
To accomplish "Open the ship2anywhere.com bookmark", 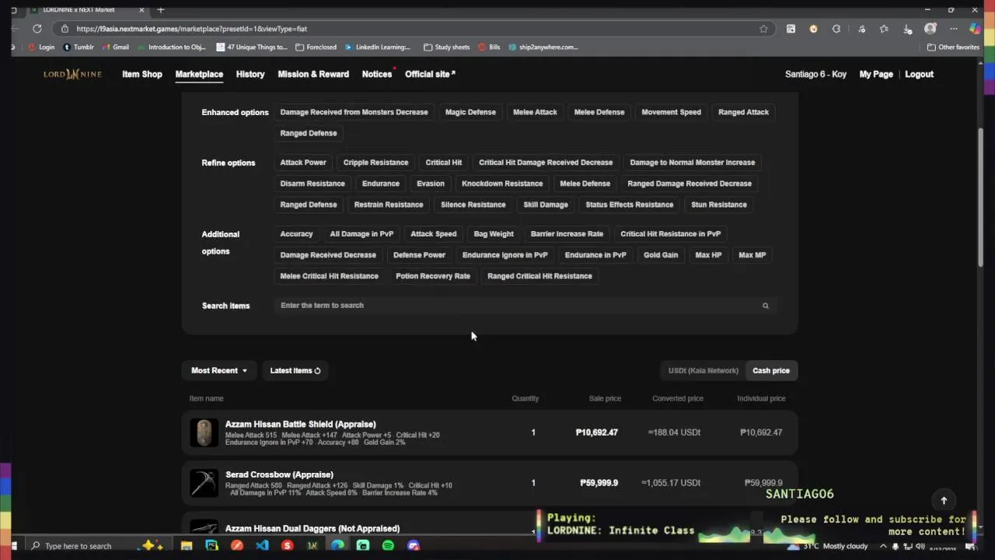I will tap(543, 47).
